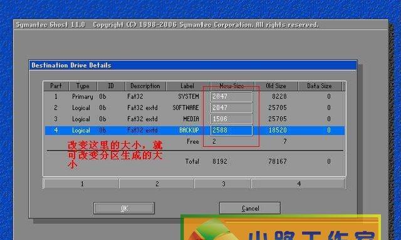The image size is (401, 240).
Task: Select the partition 2 Logical SOFTWARE row
Action: 195,108
